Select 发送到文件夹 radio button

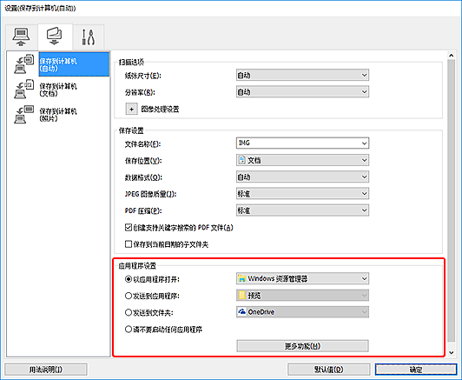pyautogui.click(x=129, y=312)
